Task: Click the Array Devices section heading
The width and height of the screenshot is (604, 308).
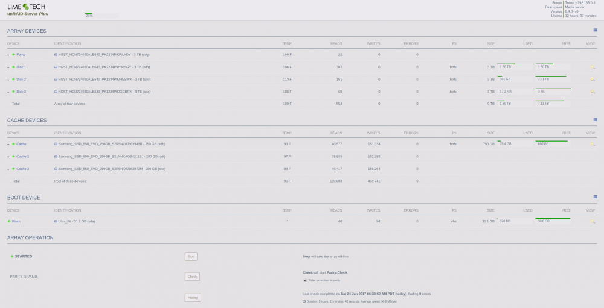Action: pos(27,31)
